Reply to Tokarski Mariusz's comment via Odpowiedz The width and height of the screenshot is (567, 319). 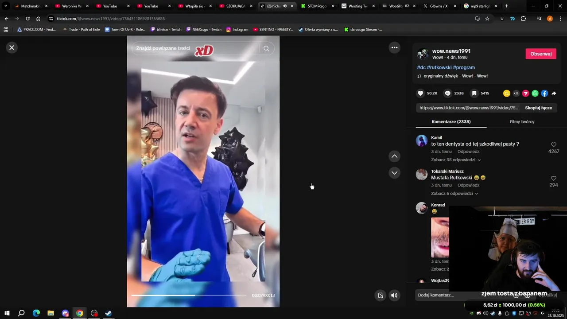pyautogui.click(x=468, y=185)
